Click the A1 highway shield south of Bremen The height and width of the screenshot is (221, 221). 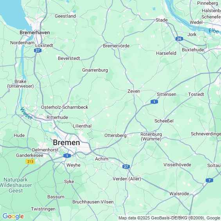(x=67, y=156)
